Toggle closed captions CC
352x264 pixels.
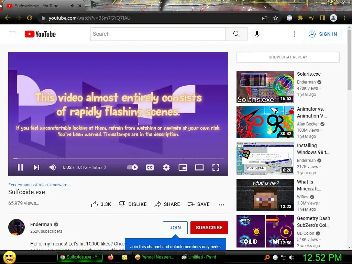pos(150,167)
